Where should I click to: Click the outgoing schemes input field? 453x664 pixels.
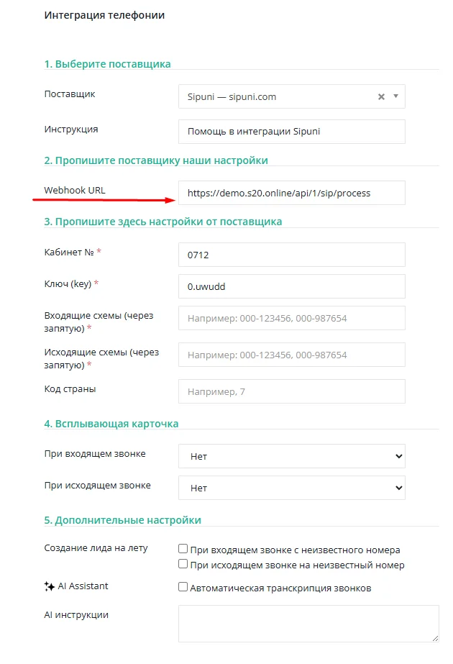(x=292, y=355)
